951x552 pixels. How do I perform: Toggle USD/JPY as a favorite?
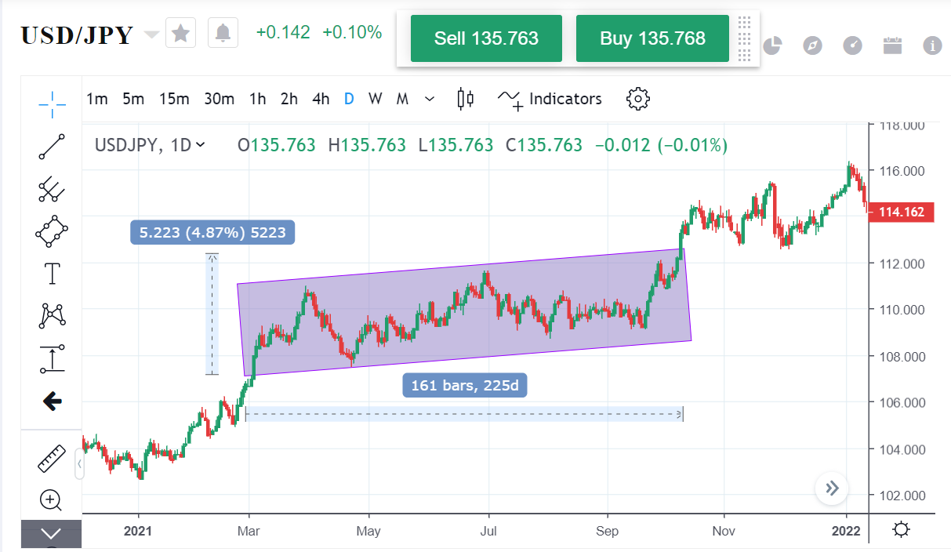pos(180,34)
